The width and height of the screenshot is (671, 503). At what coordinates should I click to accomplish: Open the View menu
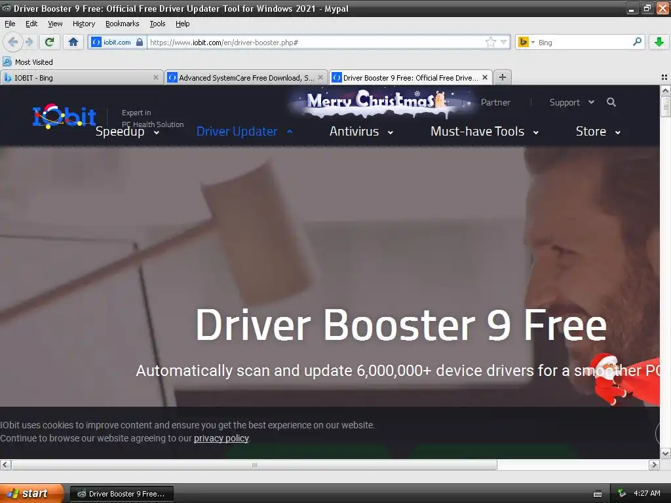pos(55,24)
